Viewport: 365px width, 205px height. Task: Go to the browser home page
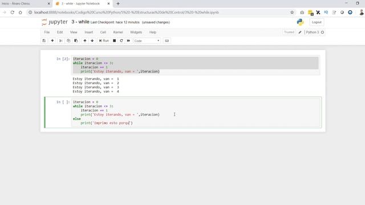click(21, 13)
